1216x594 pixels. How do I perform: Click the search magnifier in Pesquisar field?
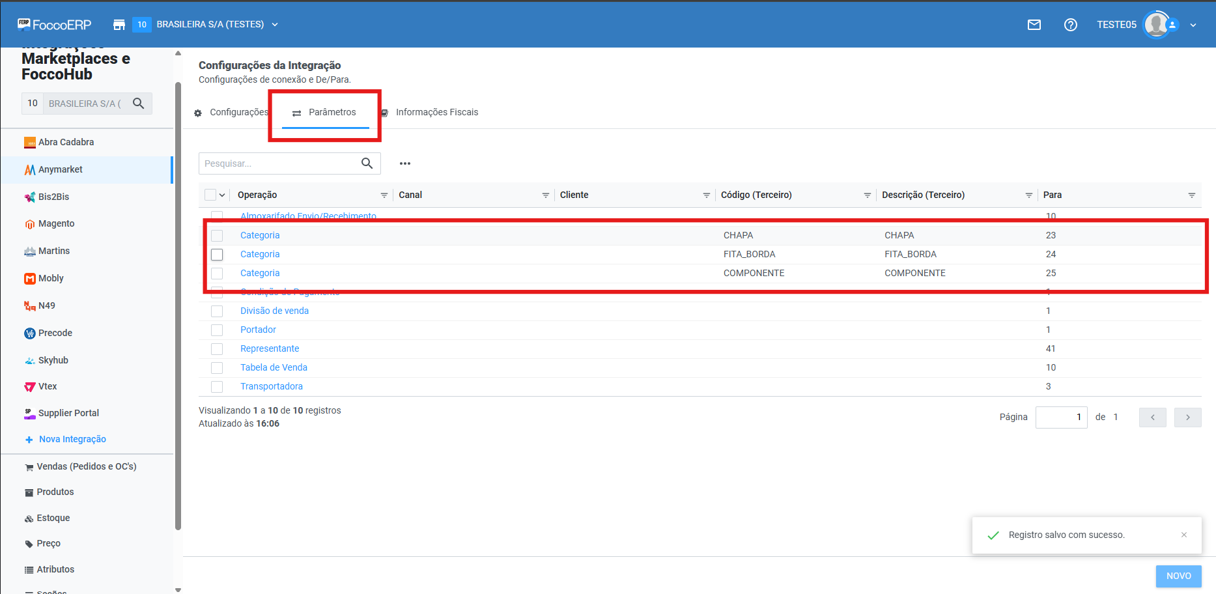point(367,163)
